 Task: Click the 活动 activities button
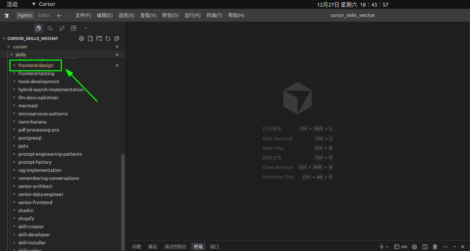(12, 4)
